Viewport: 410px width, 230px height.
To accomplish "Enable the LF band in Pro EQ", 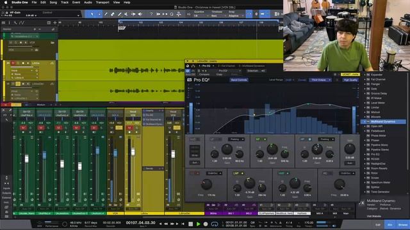I will [215, 139].
